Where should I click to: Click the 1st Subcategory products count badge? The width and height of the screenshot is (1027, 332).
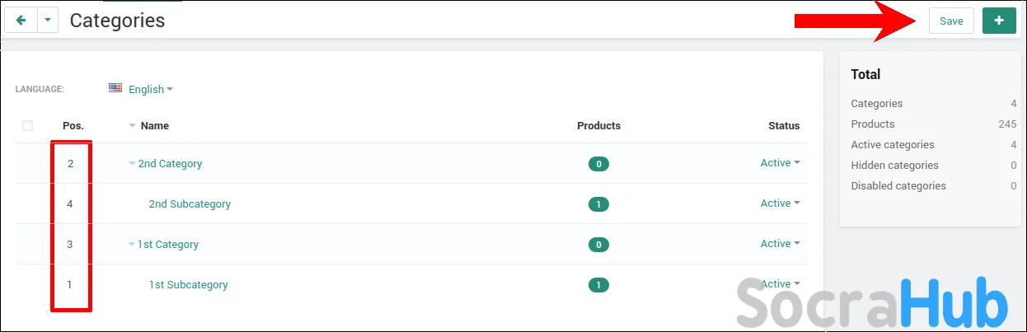coord(598,285)
